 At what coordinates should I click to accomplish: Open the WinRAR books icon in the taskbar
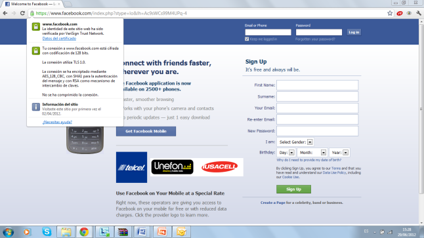coord(123,232)
